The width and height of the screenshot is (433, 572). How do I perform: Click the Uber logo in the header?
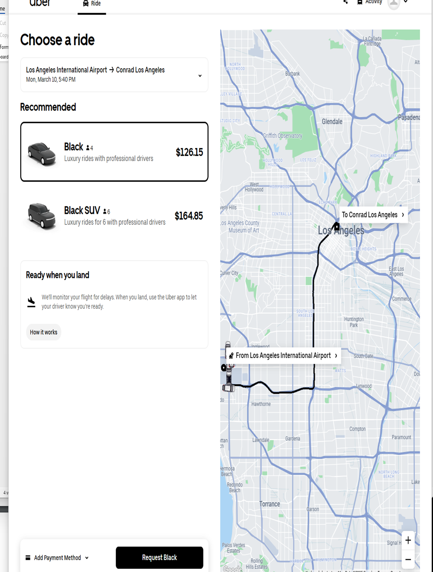(x=40, y=3)
